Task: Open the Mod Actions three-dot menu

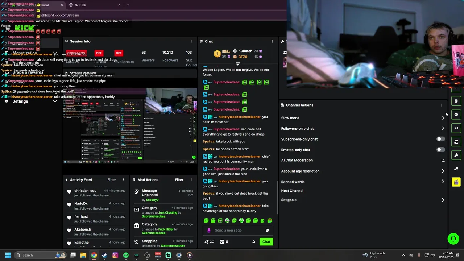Action: click(x=191, y=180)
